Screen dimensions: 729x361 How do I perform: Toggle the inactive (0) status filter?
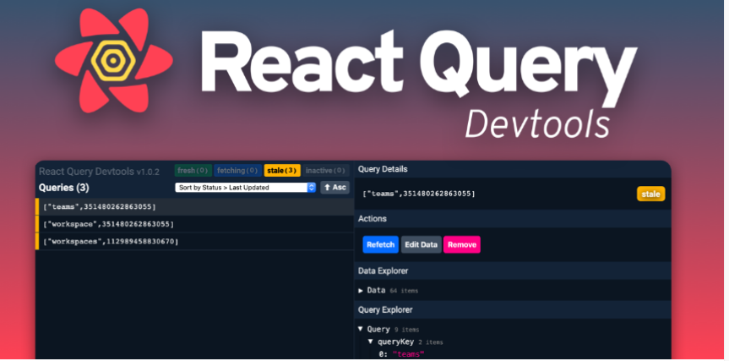(x=326, y=171)
